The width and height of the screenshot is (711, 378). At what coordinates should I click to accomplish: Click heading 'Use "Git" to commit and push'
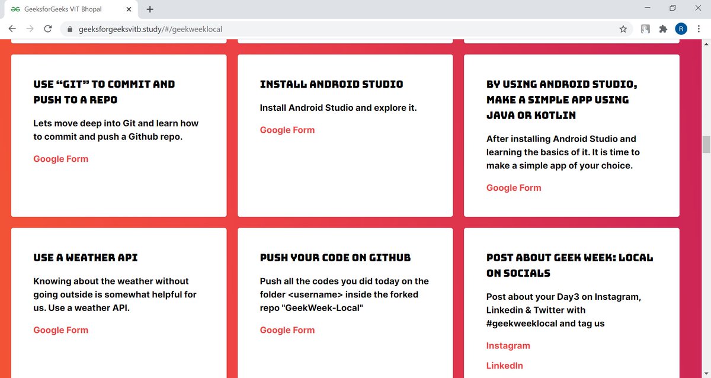[x=104, y=92]
